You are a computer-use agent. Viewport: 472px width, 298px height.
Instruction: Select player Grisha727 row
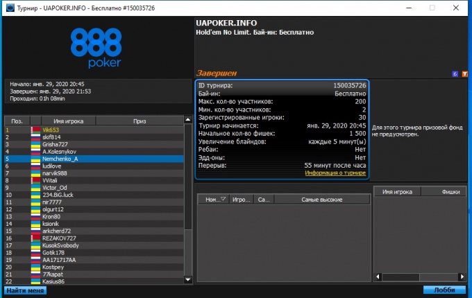pos(94,144)
